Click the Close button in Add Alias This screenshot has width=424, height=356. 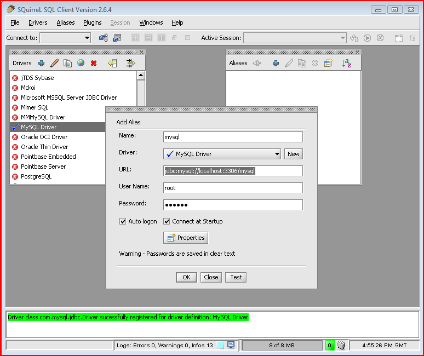tap(211, 277)
